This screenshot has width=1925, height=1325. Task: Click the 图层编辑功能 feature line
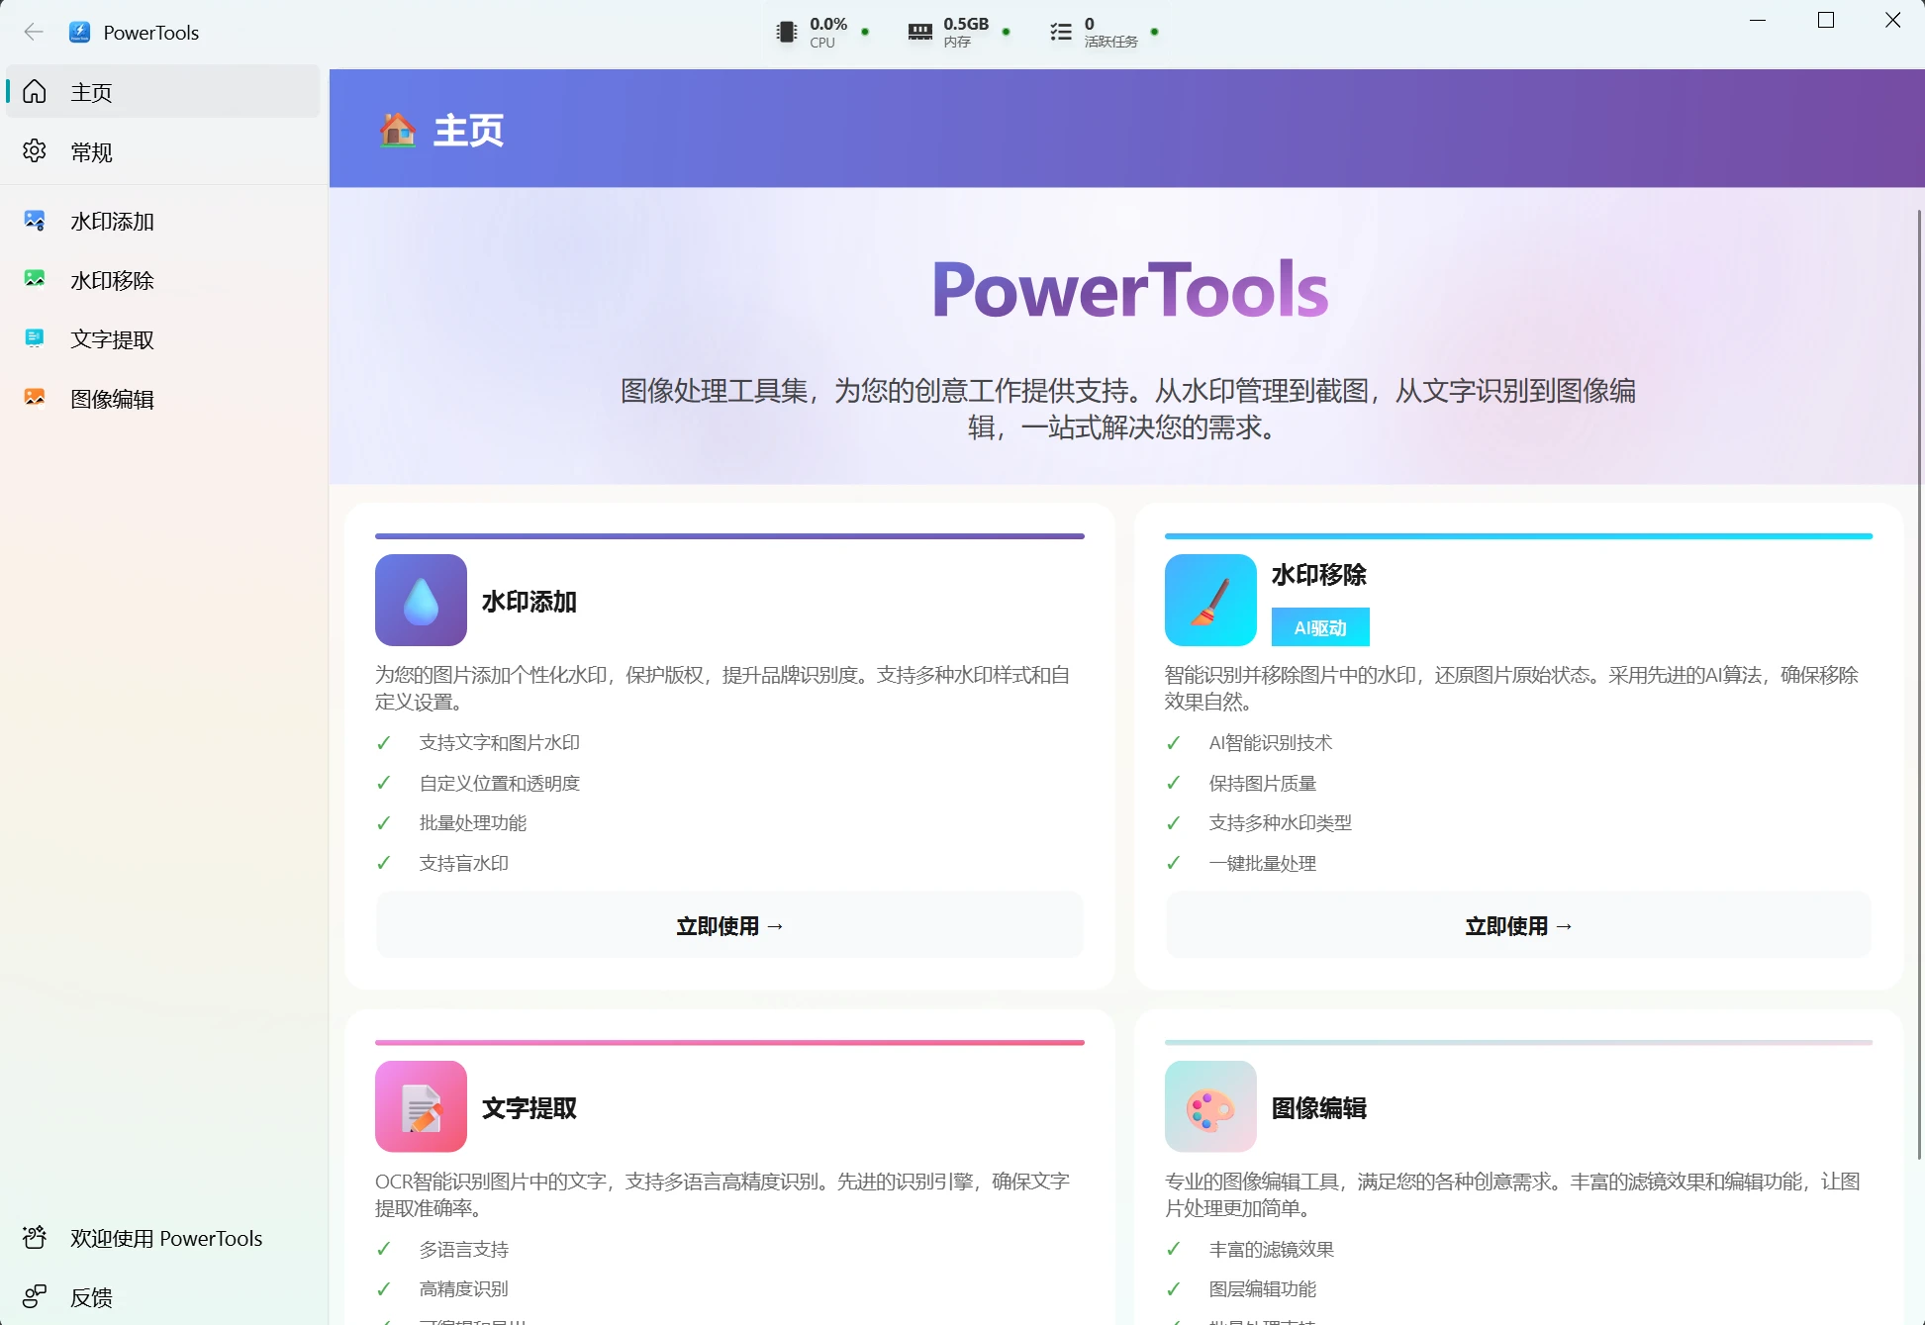pyautogui.click(x=1262, y=1288)
